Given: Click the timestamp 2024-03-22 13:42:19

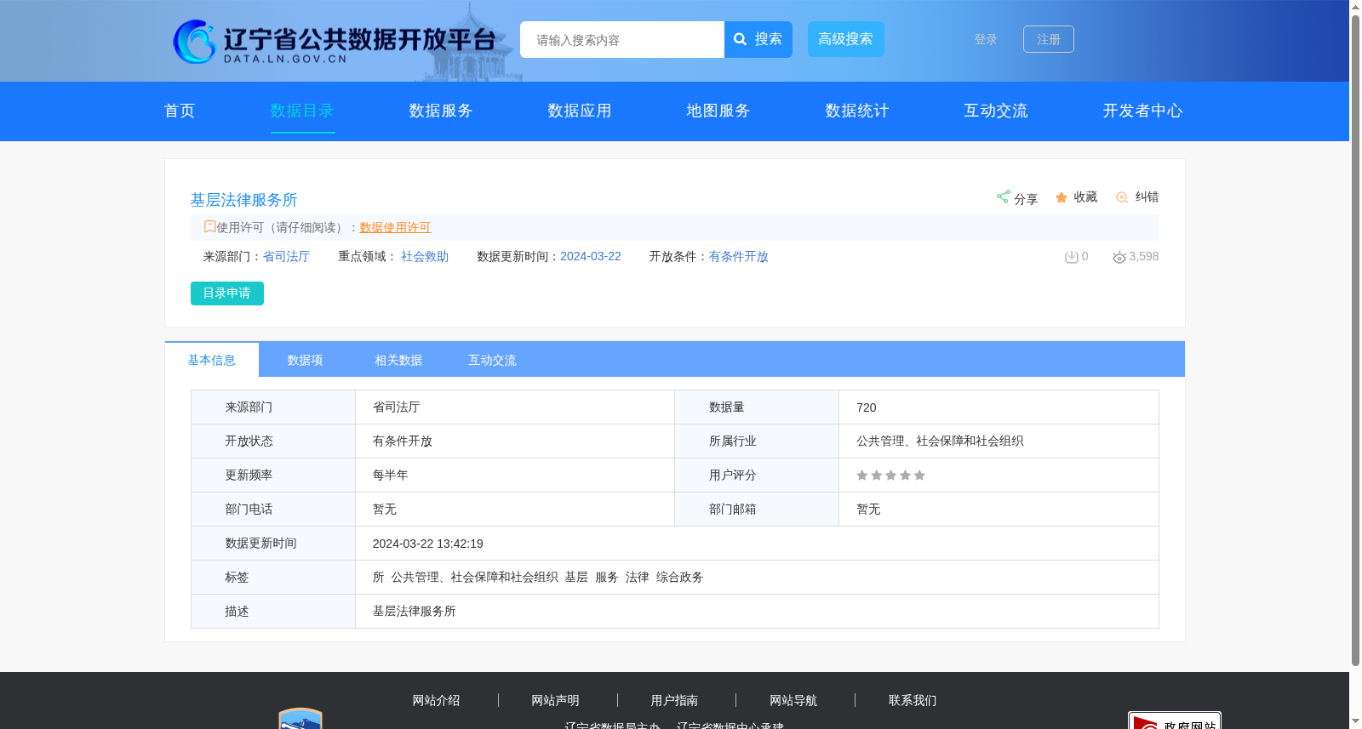Looking at the screenshot, I should click(427, 544).
